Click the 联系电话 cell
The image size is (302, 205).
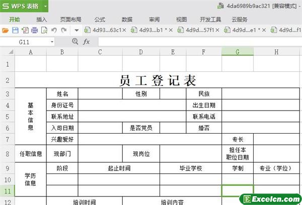[x=204, y=117]
